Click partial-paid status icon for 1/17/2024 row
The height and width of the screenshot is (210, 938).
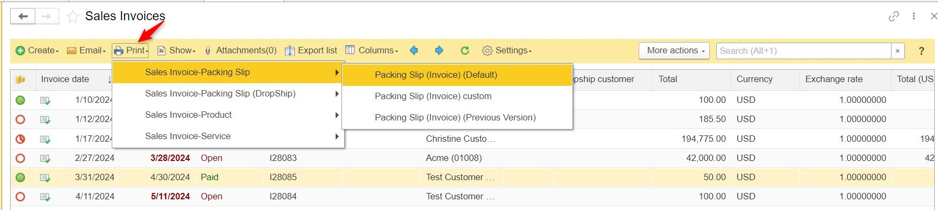20,139
